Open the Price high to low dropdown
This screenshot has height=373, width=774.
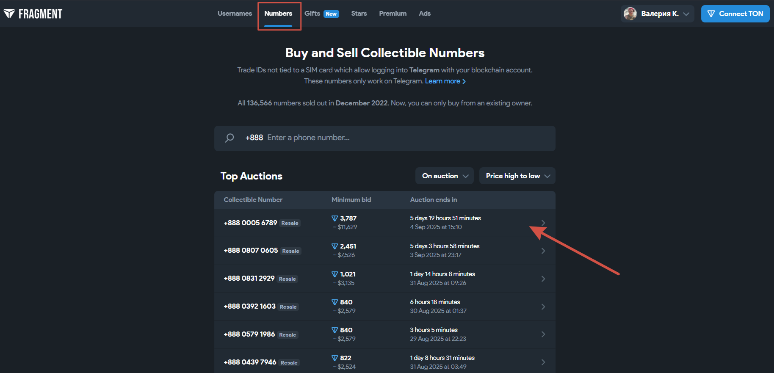click(517, 176)
